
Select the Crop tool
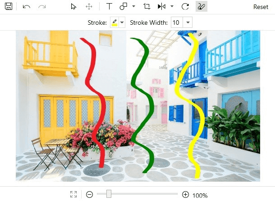(147, 7)
